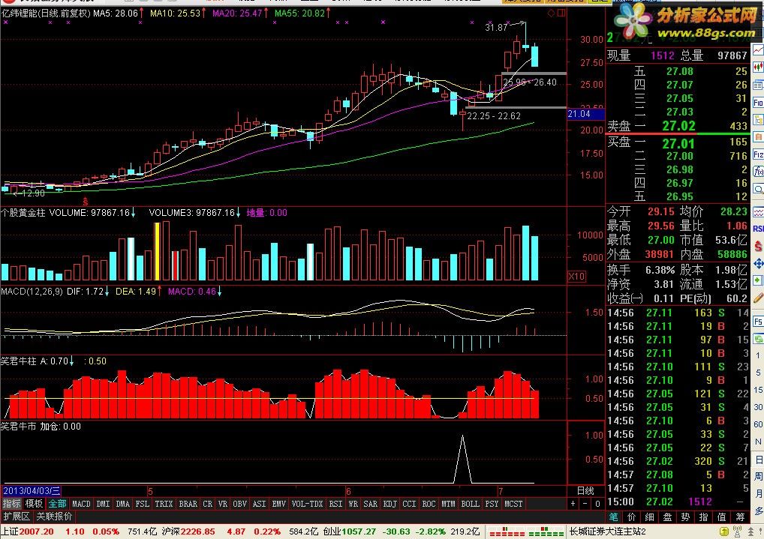Image resolution: width=764 pixels, height=539 pixels.
Task: Apply the TRIX indicator button
Action: (x=164, y=504)
